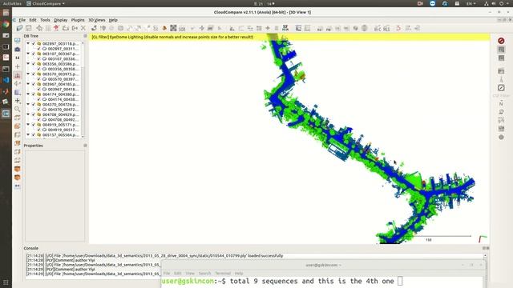The width and height of the screenshot is (513, 288).
Task: Collapse the 003967_004185.p... tree node
Action: tap(28, 84)
